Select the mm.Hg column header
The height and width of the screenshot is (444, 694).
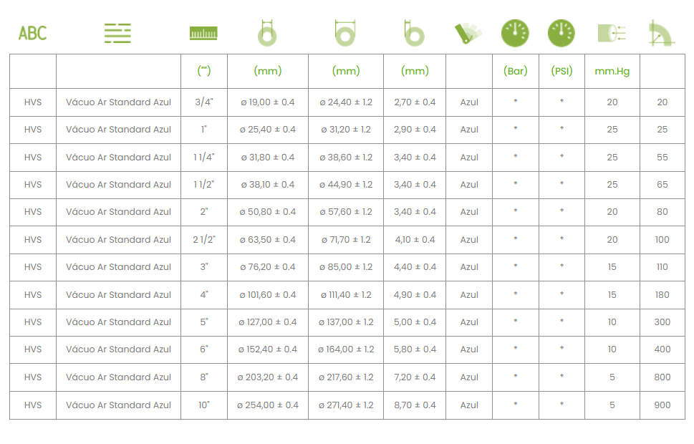click(612, 72)
